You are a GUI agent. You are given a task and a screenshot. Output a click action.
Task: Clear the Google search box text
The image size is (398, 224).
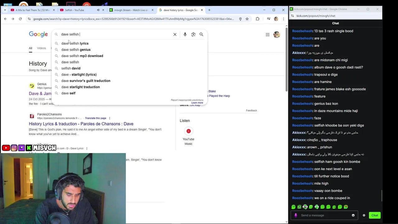[175, 34]
